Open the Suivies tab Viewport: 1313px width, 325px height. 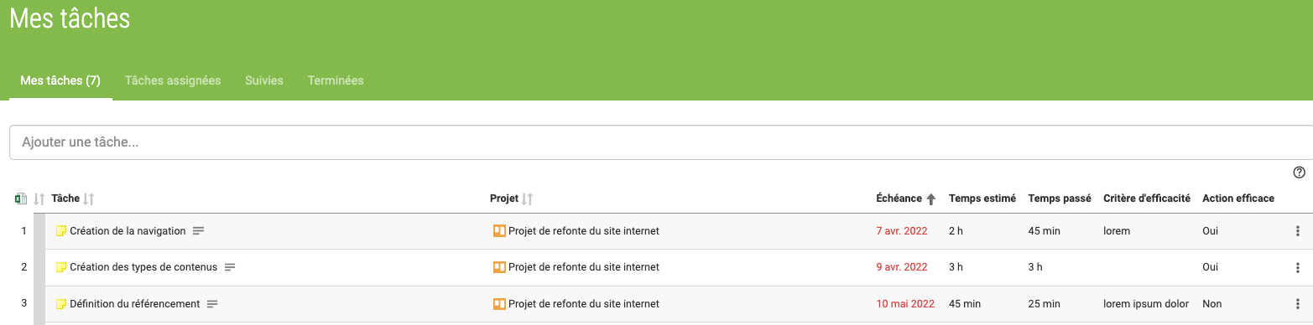pos(264,80)
